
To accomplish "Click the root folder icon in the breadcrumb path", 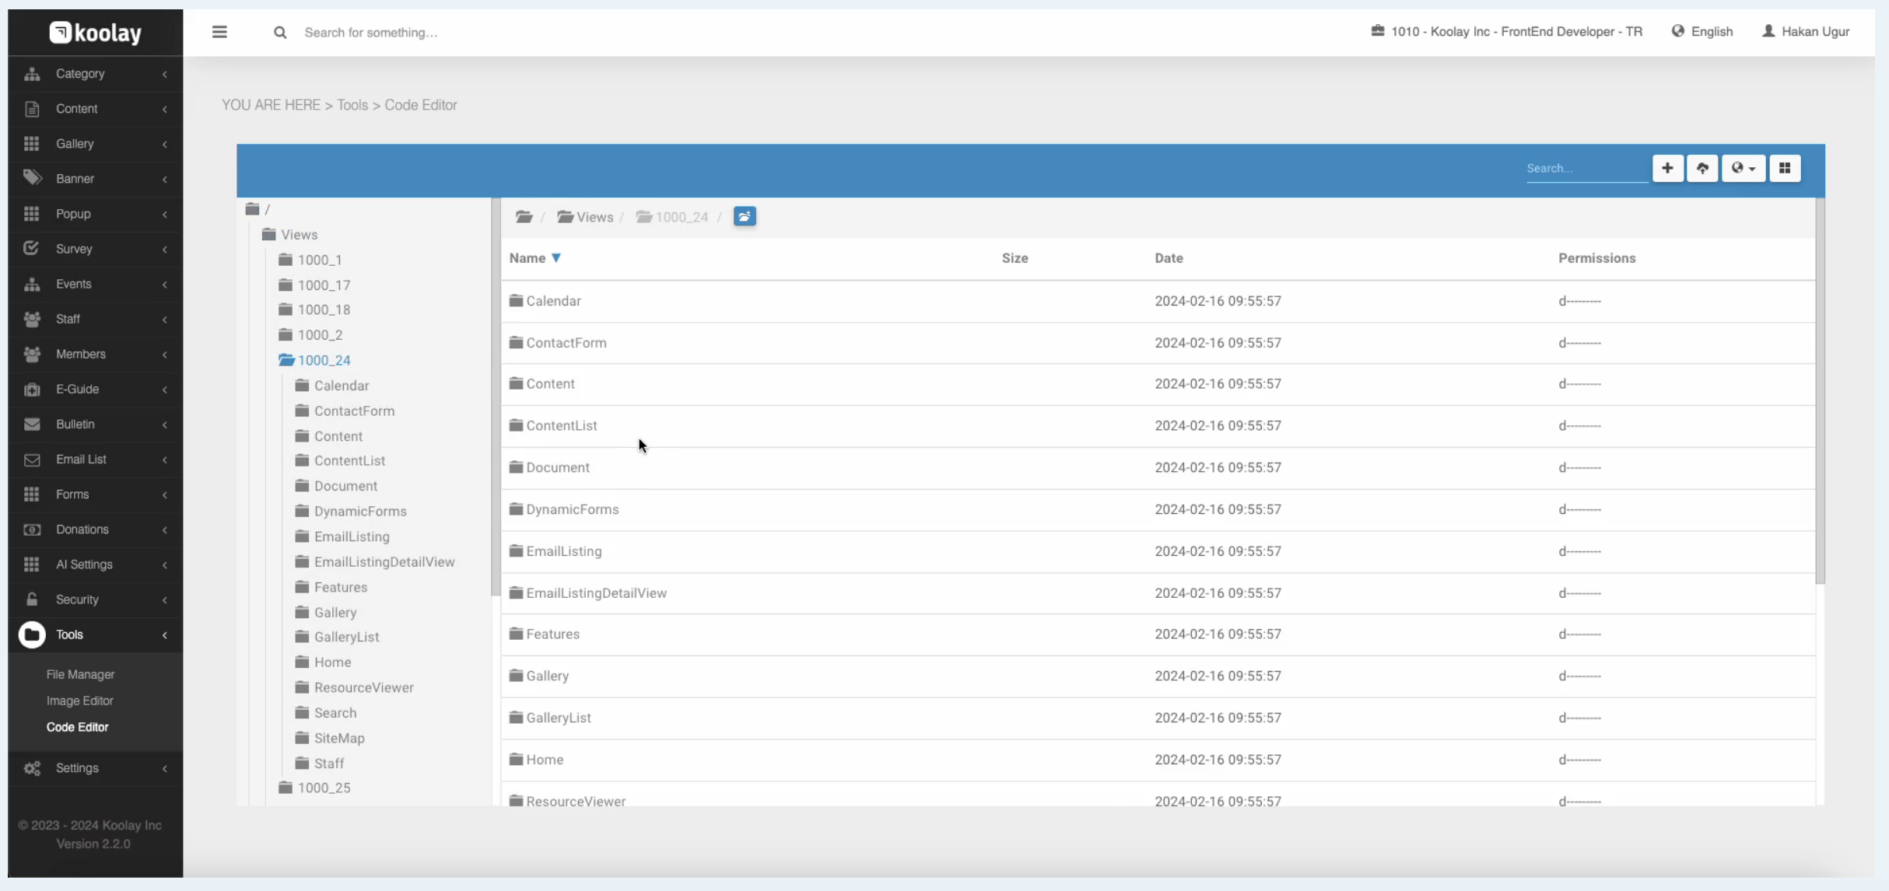I will point(524,217).
